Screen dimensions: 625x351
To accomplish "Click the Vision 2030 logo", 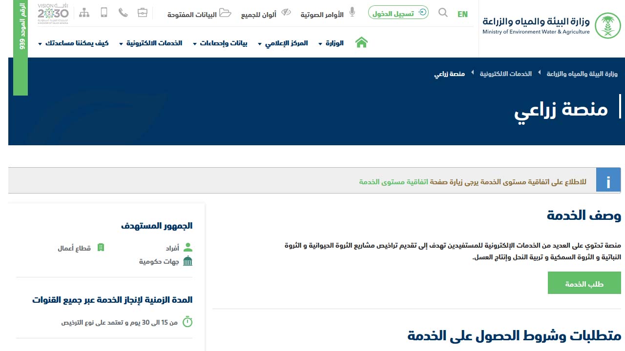I will [53, 13].
